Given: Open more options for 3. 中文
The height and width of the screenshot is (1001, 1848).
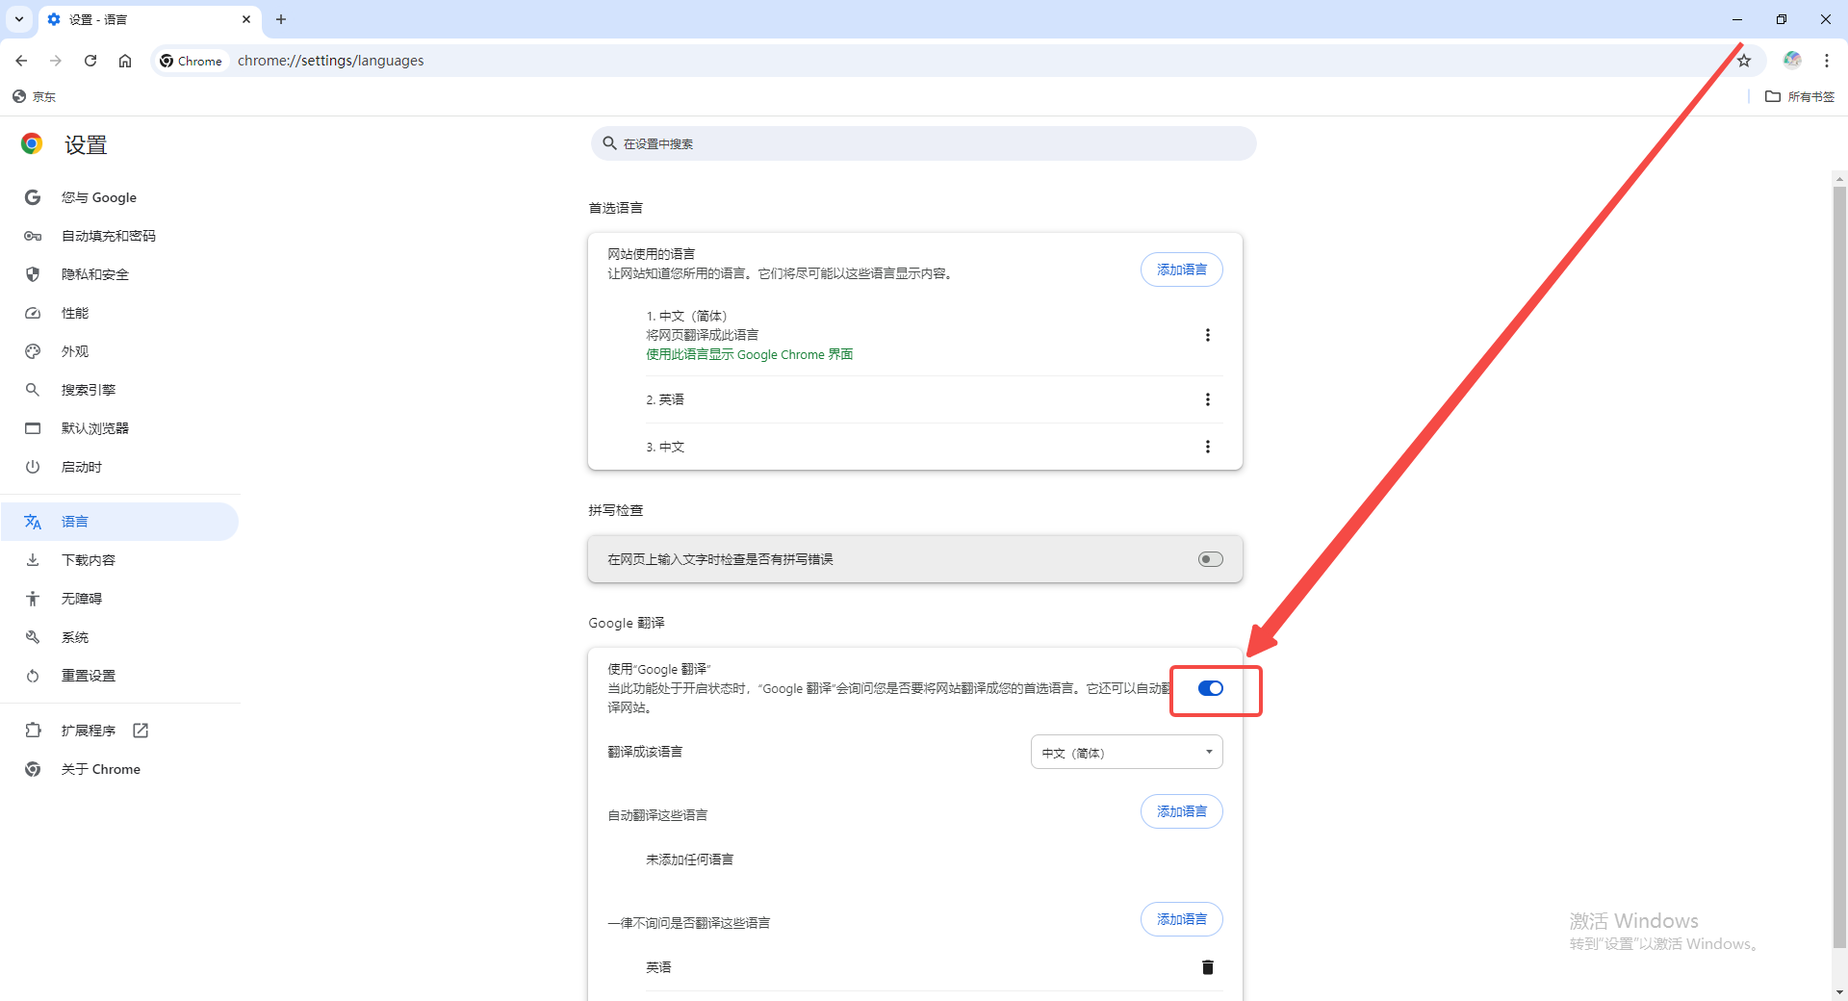Looking at the screenshot, I should [x=1208, y=447].
